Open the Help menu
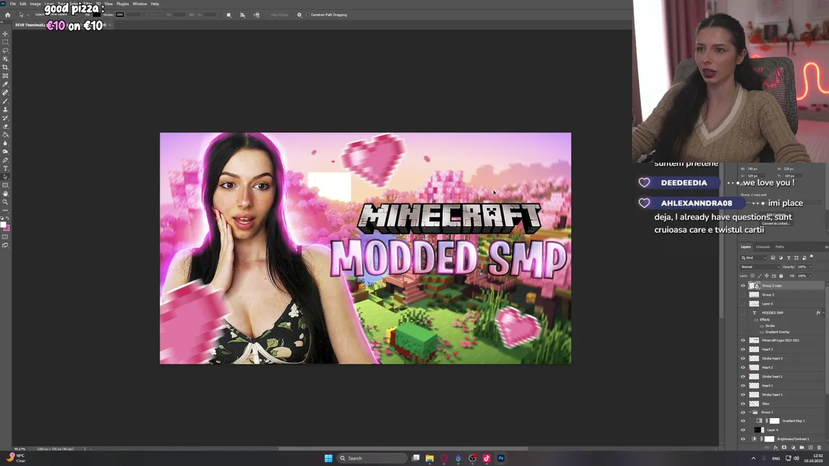This screenshot has height=466, width=829. (x=155, y=4)
